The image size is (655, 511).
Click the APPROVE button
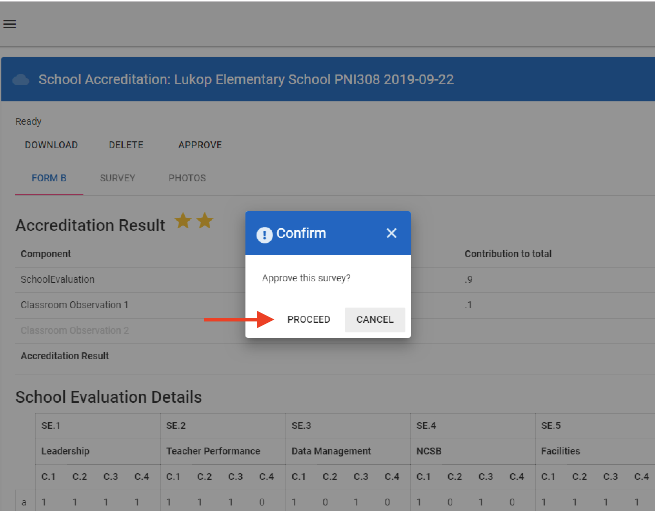[200, 145]
